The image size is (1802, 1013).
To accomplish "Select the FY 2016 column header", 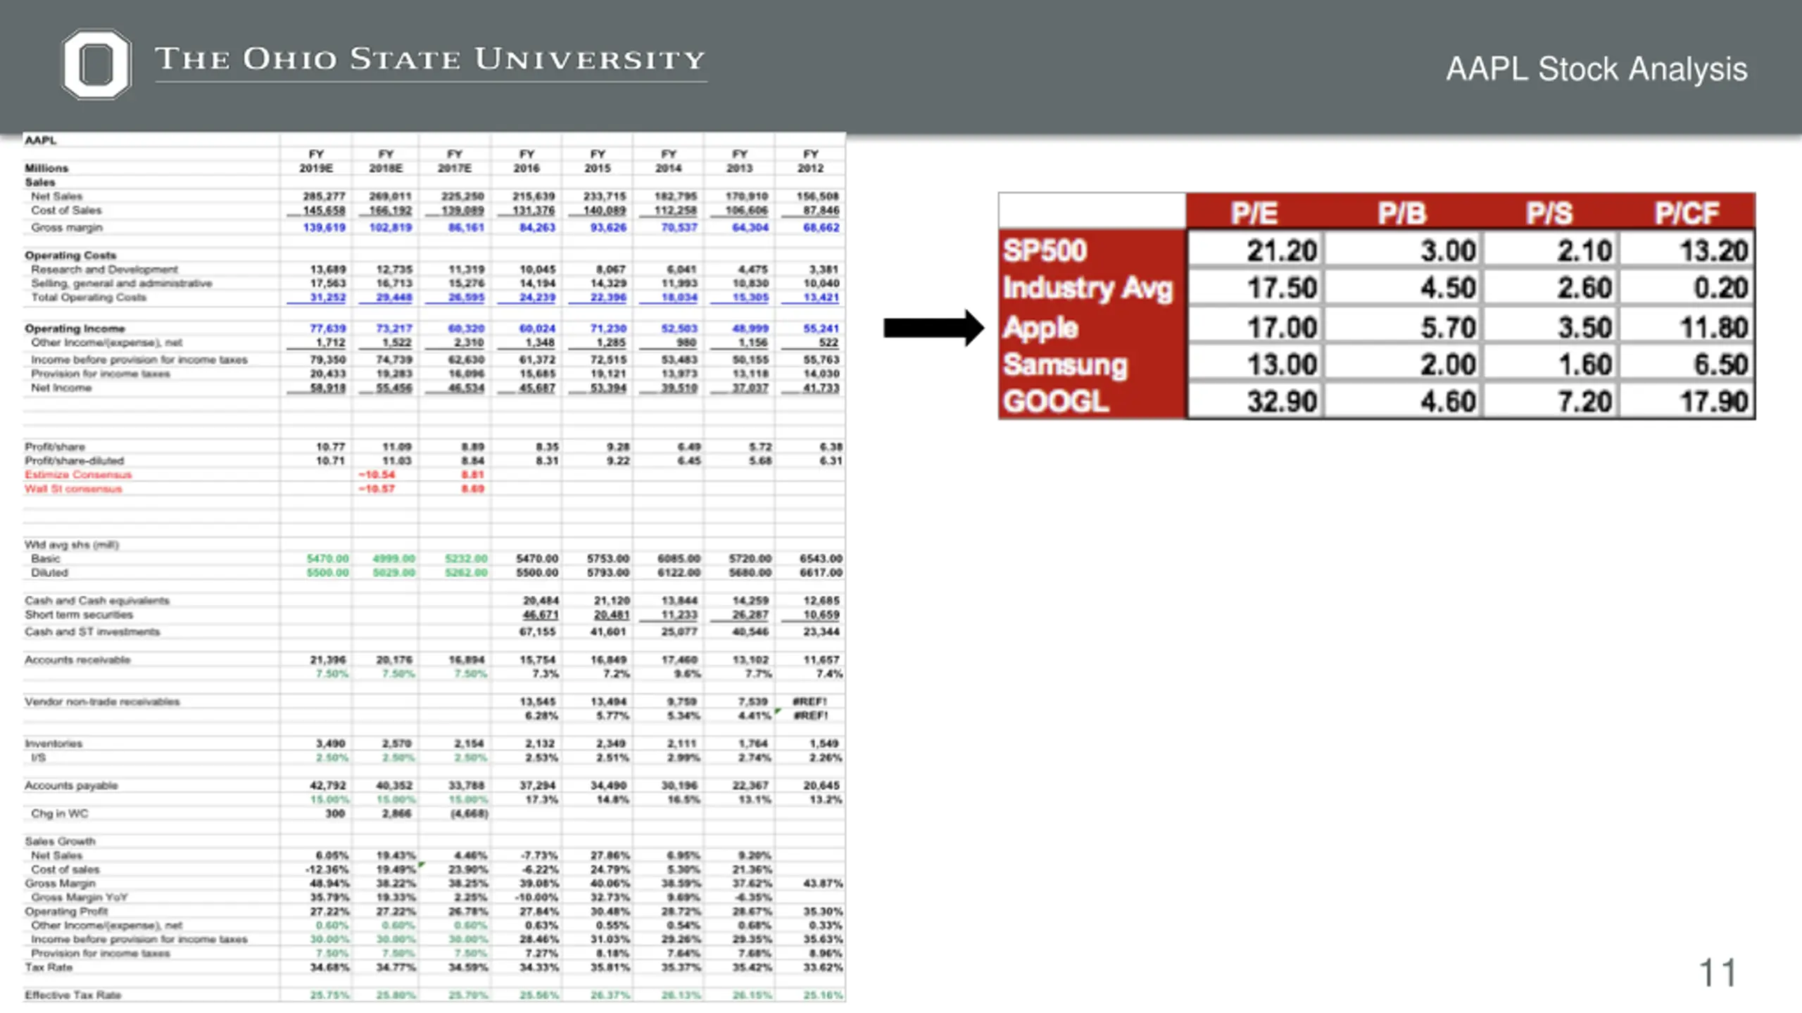I will tap(527, 161).
